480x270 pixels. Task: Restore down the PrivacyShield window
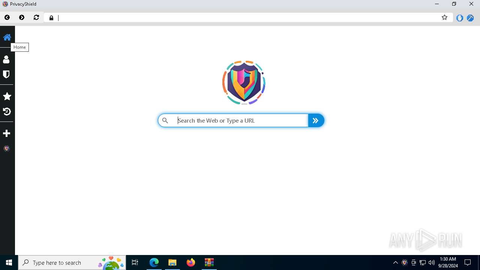[454, 4]
